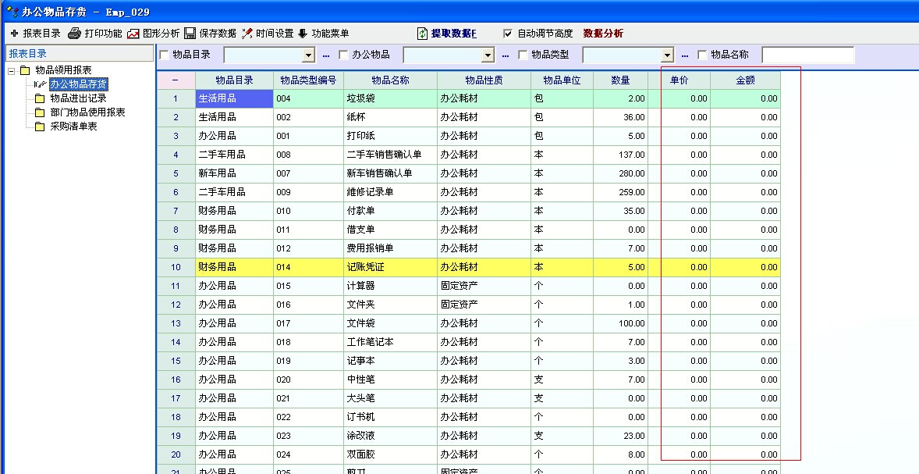
Task: Open the 物品目录 dropdown list
Action: [x=307, y=55]
